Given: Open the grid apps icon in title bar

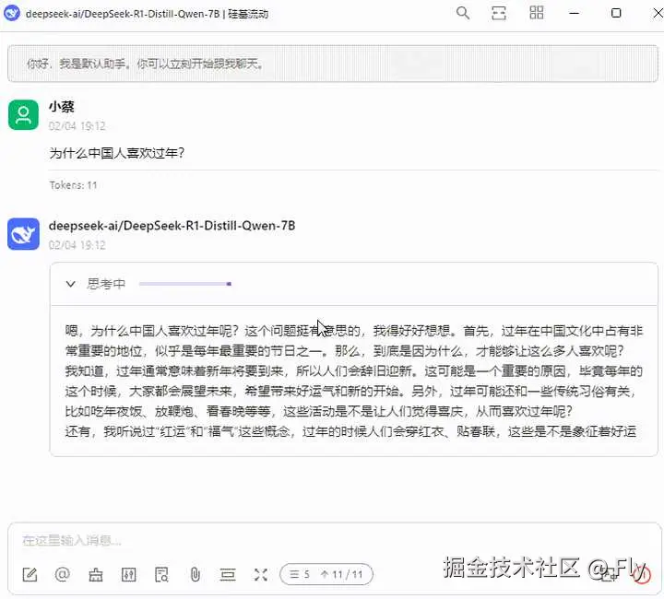Looking at the screenshot, I should [537, 13].
